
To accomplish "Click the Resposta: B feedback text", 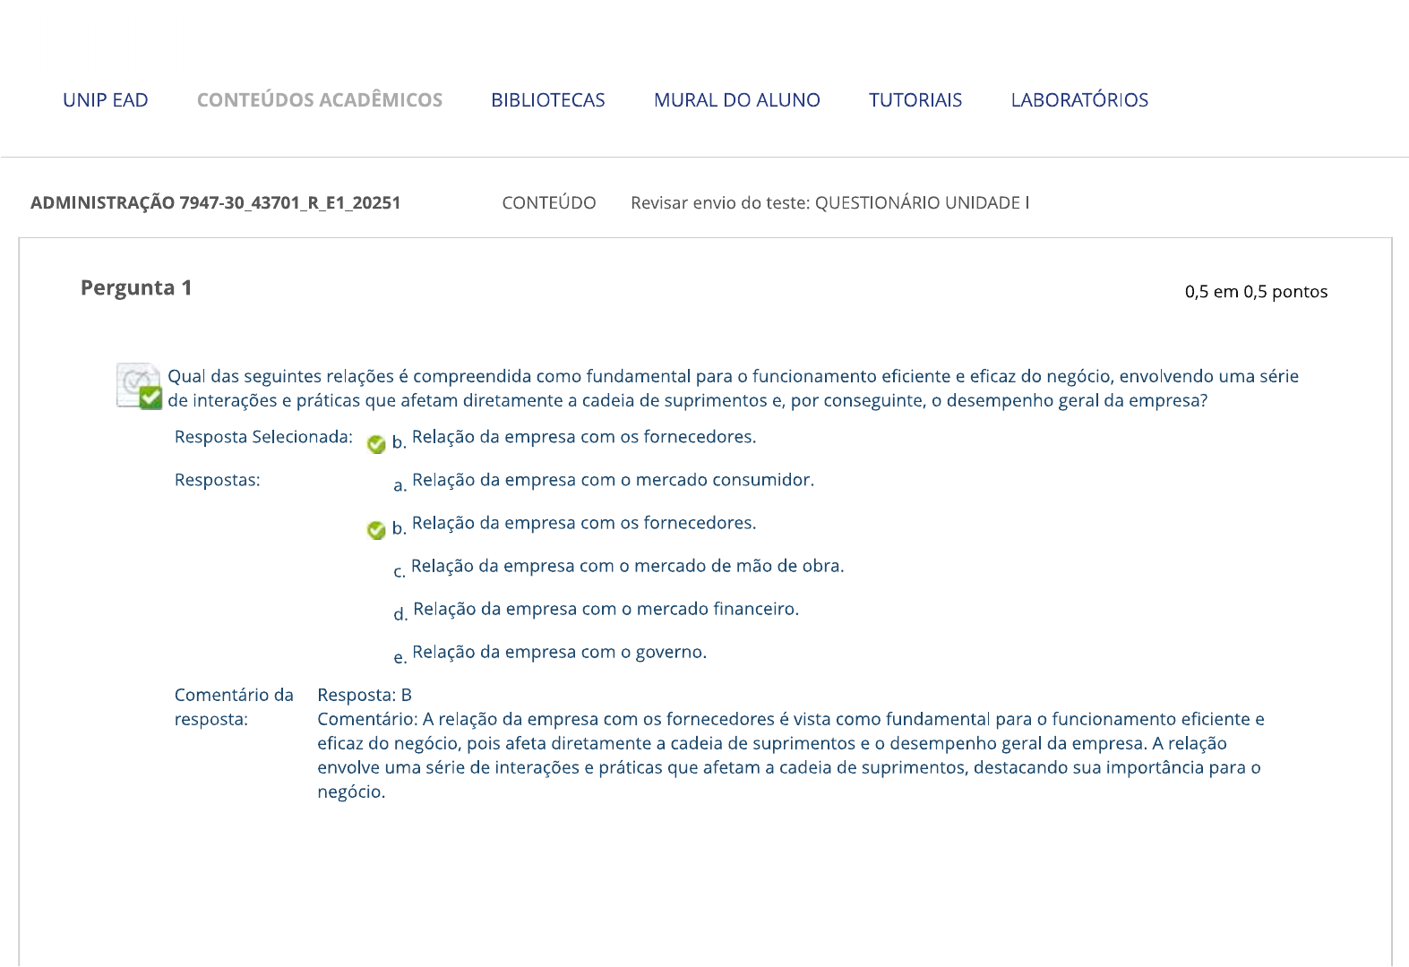I will coord(365,695).
